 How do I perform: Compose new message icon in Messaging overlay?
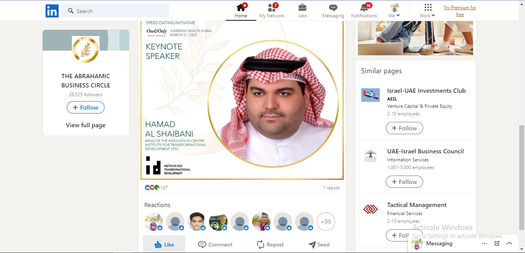pos(497,243)
